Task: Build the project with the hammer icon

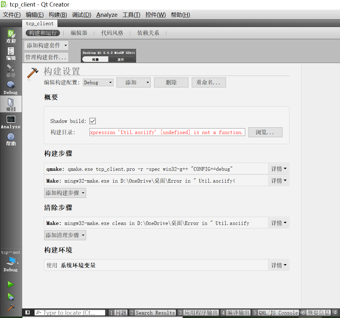Action: pyautogui.click(x=10, y=309)
